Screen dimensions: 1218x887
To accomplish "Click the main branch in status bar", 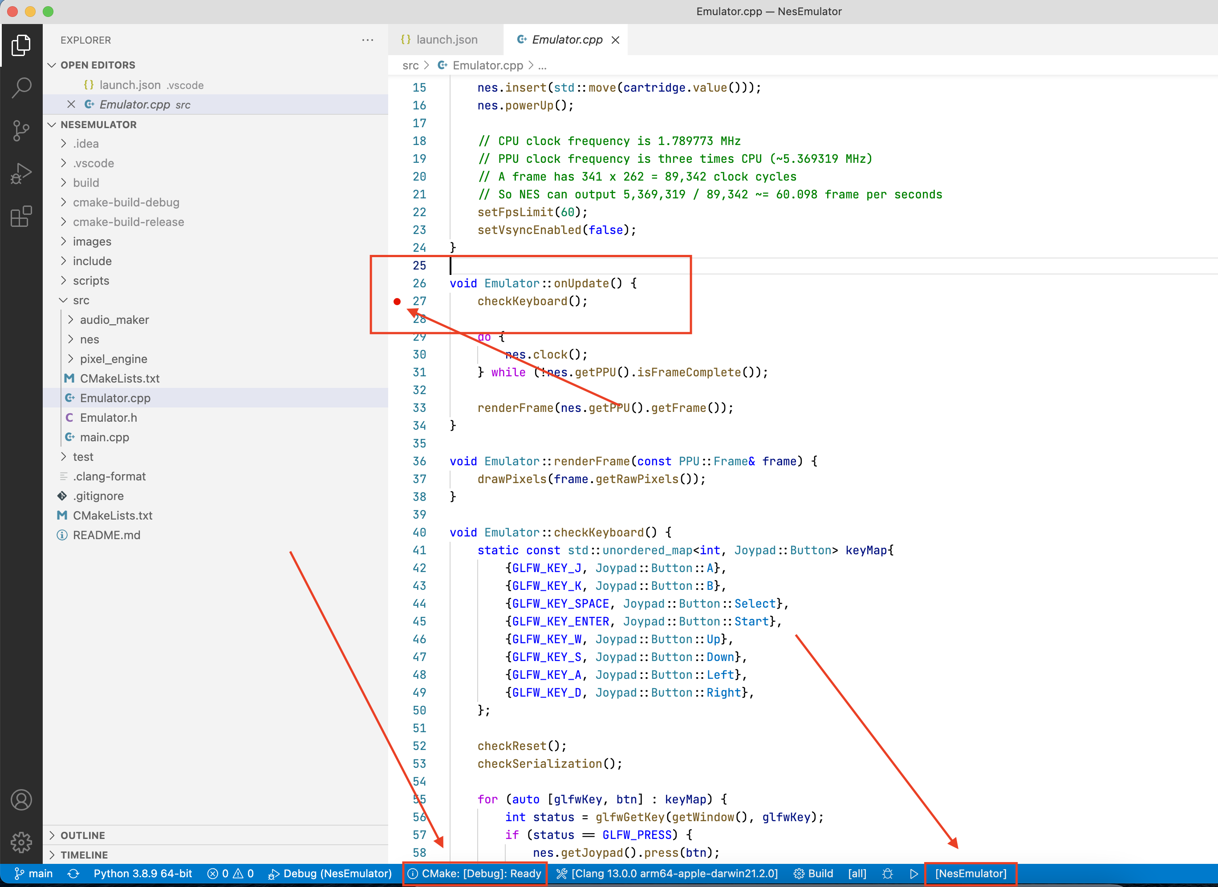I will pyautogui.click(x=33, y=874).
